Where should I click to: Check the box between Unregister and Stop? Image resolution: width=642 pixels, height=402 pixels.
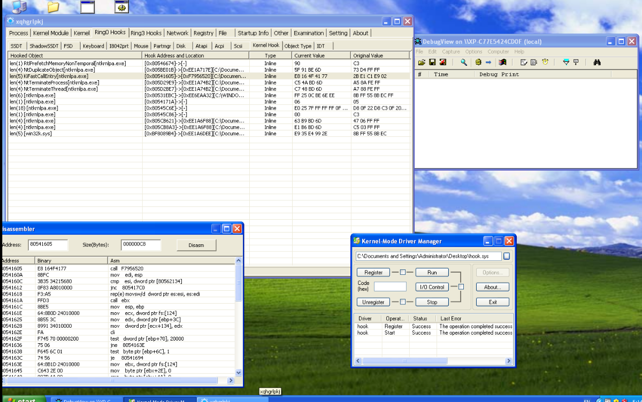(x=403, y=302)
